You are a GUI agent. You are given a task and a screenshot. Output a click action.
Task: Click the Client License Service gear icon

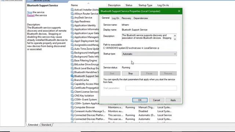(72, 92)
